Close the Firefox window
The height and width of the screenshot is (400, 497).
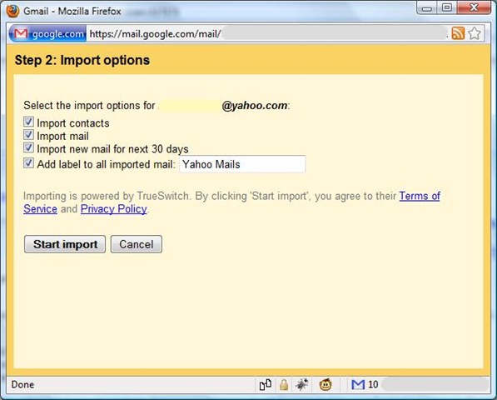[474, 7]
